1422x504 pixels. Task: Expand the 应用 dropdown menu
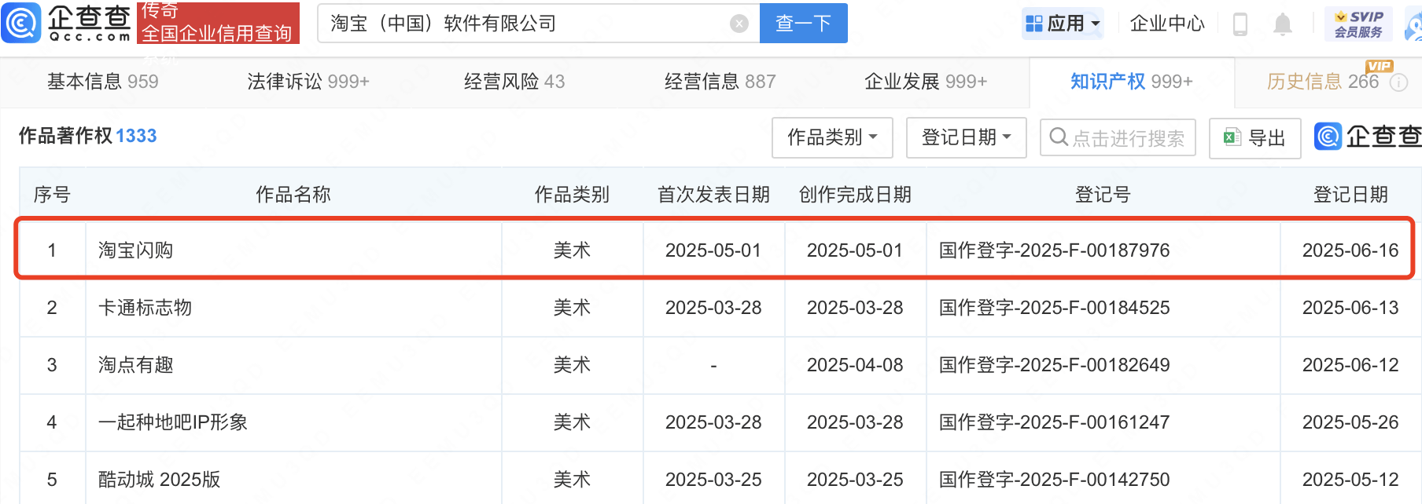click(x=1063, y=24)
